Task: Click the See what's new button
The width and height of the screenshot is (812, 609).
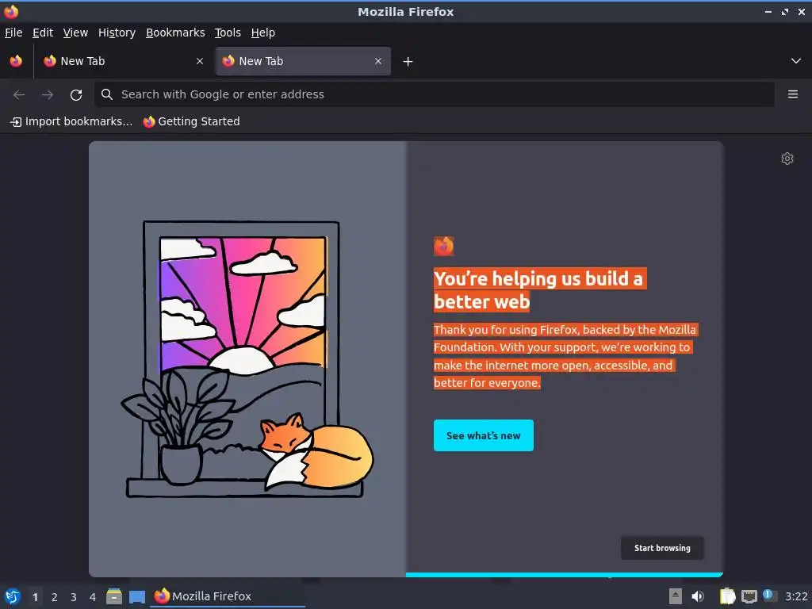Action: point(483,435)
